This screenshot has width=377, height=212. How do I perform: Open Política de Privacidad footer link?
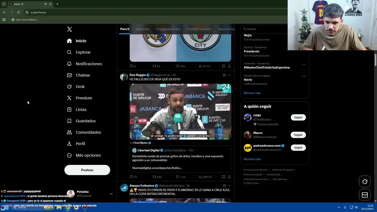[282, 170]
